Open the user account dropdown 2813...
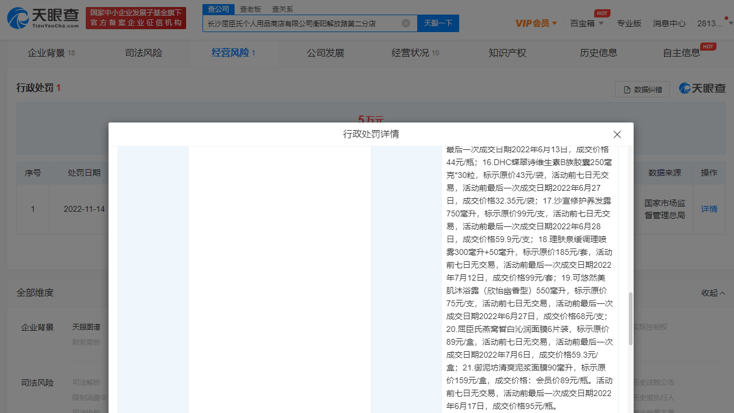Screen dimensions: 734x413 pyautogui.click(x=712, y=23)
